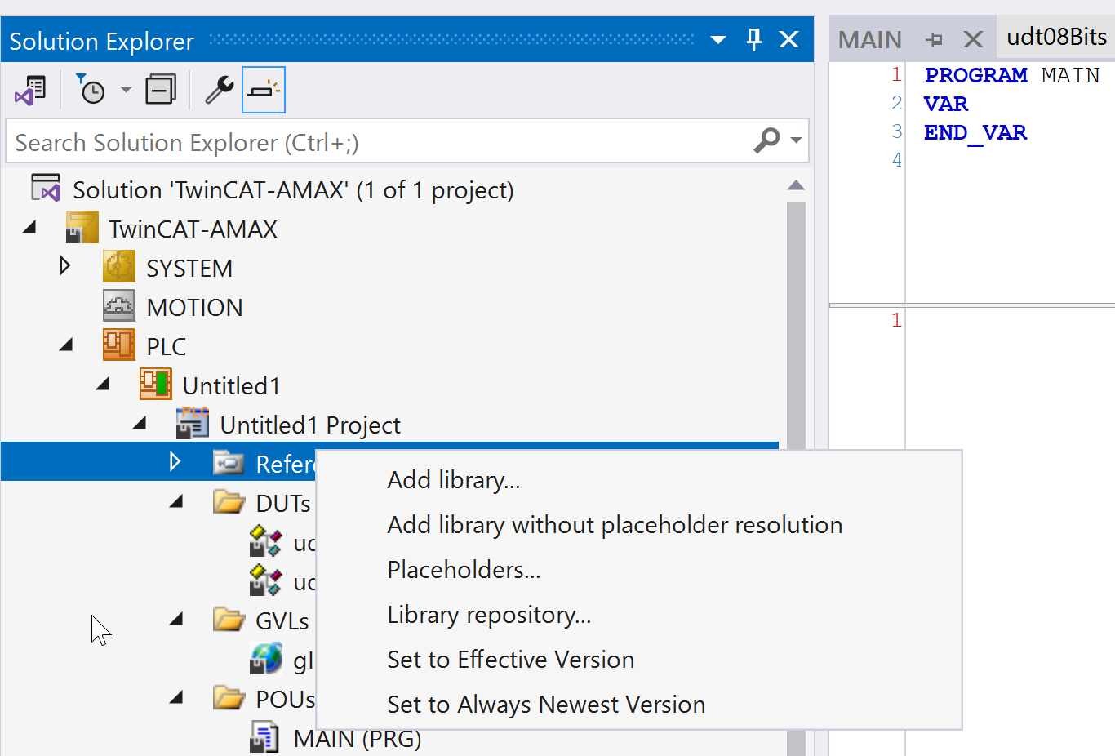Viewport: 1115px width, 756px height.
Task: Expand the SYSTEM tree node
Action: 65,266
